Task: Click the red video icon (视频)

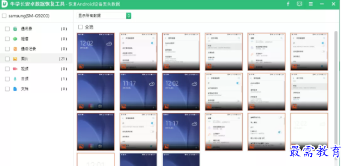Action: click(15, 69)
